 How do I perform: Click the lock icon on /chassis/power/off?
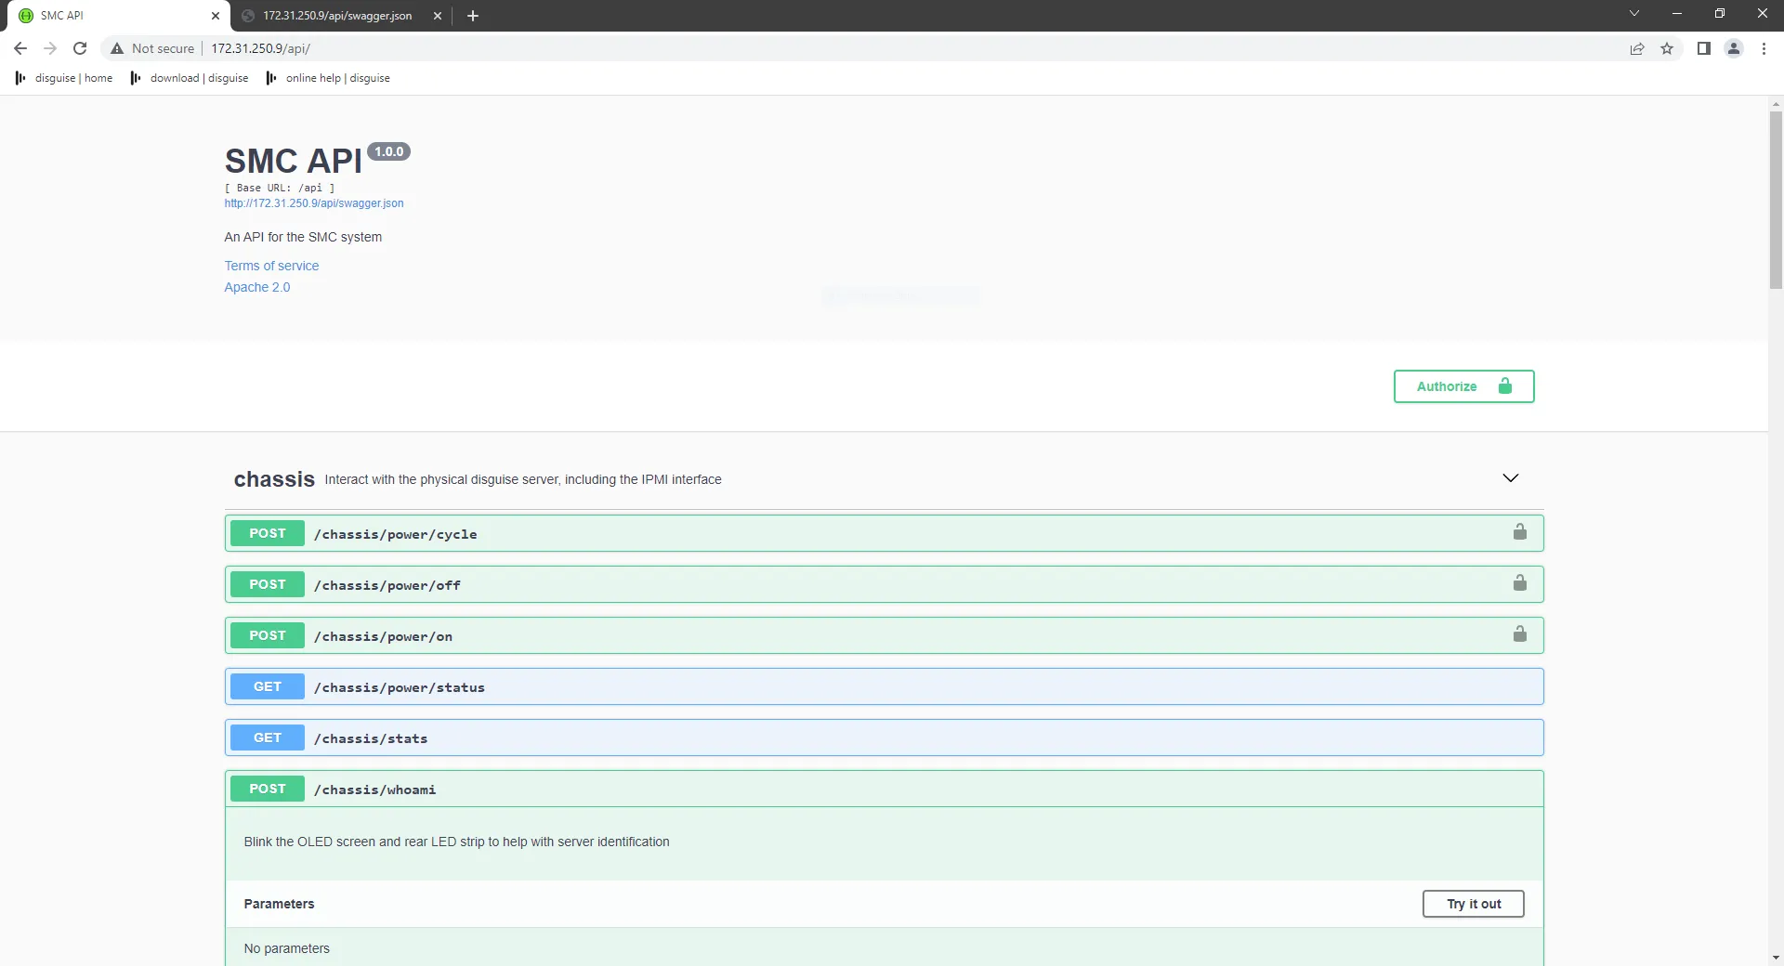(x=1520, y=583)
